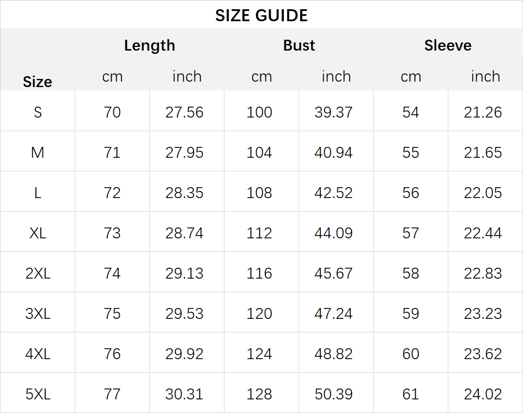The width and height of the screenshot is (523, 413).
Task: Select the Bust column header
Action: pos(299,45)
